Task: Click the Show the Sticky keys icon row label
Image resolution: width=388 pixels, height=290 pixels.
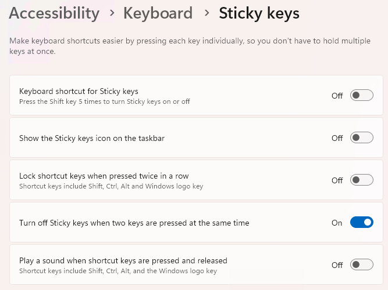Action: pos(92,138)
